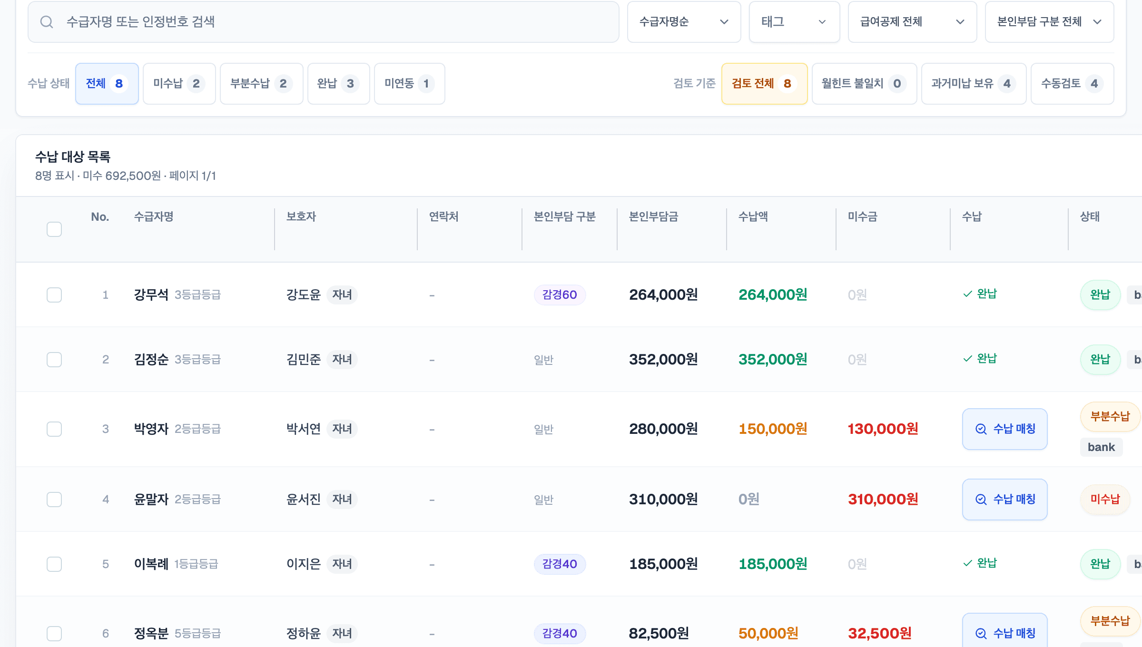Click the 130,000원 unpaid amount
The width and height of the screenshot is (1142, 647).
[883, 429]
